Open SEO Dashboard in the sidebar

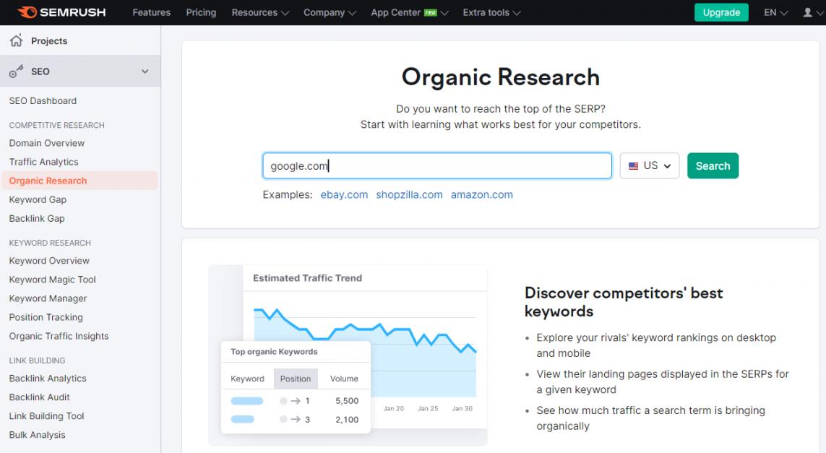point(43,100)
